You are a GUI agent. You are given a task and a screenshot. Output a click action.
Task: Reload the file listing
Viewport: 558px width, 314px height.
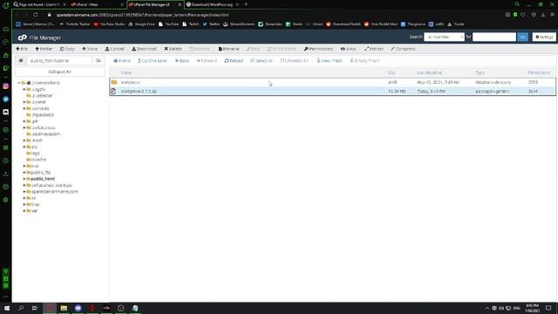pos(234,61)
